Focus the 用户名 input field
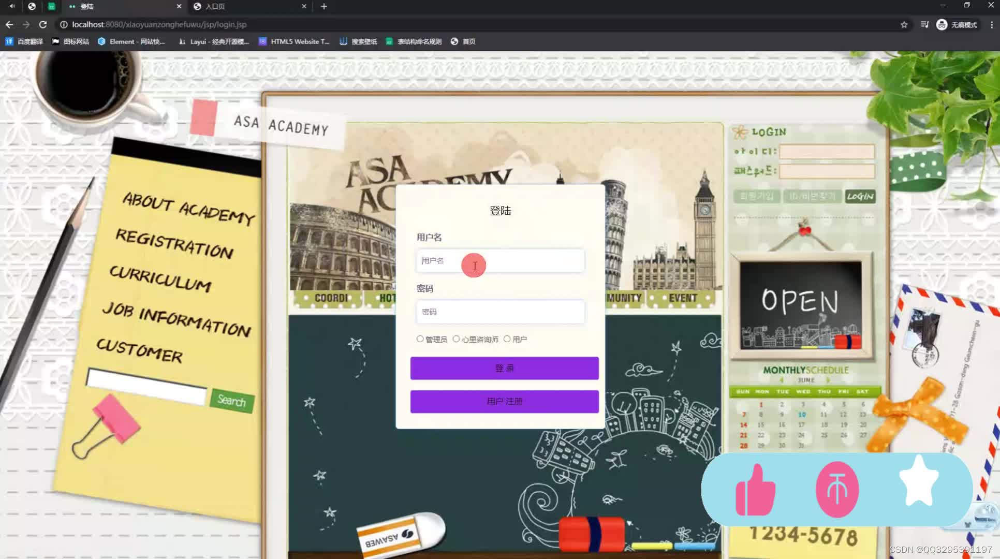This screenshot has width=1000, height=559. (x=500, y=261)
